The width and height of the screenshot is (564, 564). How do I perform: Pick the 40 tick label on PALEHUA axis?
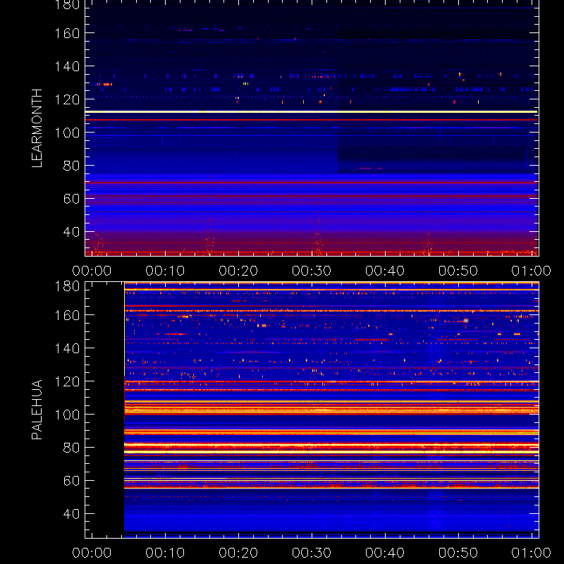click(71, 514)
